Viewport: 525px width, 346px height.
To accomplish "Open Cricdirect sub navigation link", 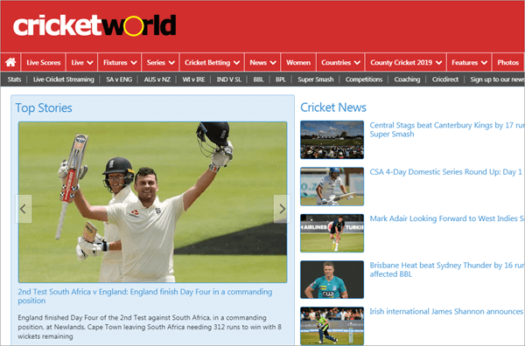I will click(445, 80).
